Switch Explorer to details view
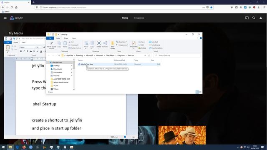Viewport: 267px width, 150px height. click(197, 92)
